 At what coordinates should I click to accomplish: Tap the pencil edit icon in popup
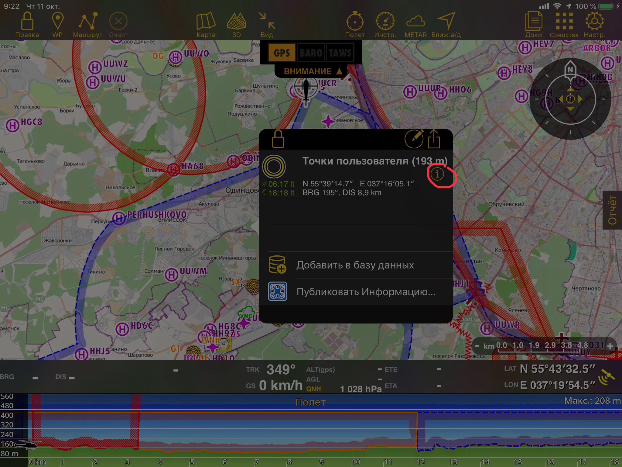click(x=414, y=139)
